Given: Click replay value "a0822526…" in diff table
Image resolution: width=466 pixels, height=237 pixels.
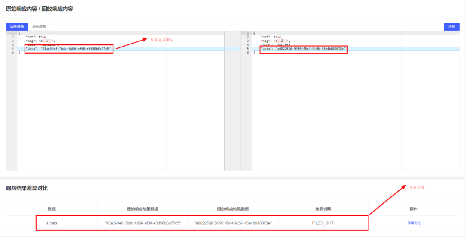Looking at the screenshot, I should (233, 223).
